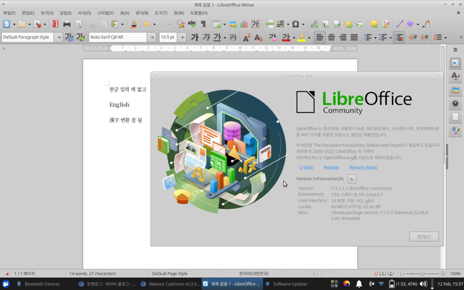This screenshot has height=290, width=464.
Task: Click the Insert Hyperlink icon
Action: [314, 24]
